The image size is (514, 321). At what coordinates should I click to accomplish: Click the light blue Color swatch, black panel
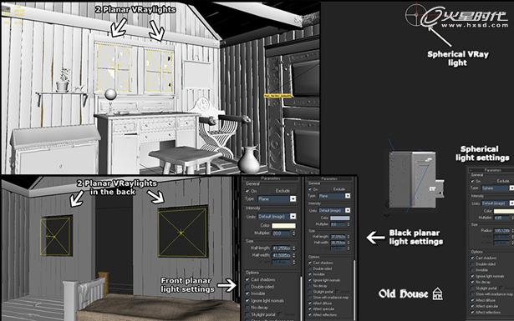[x=340, y=218]
